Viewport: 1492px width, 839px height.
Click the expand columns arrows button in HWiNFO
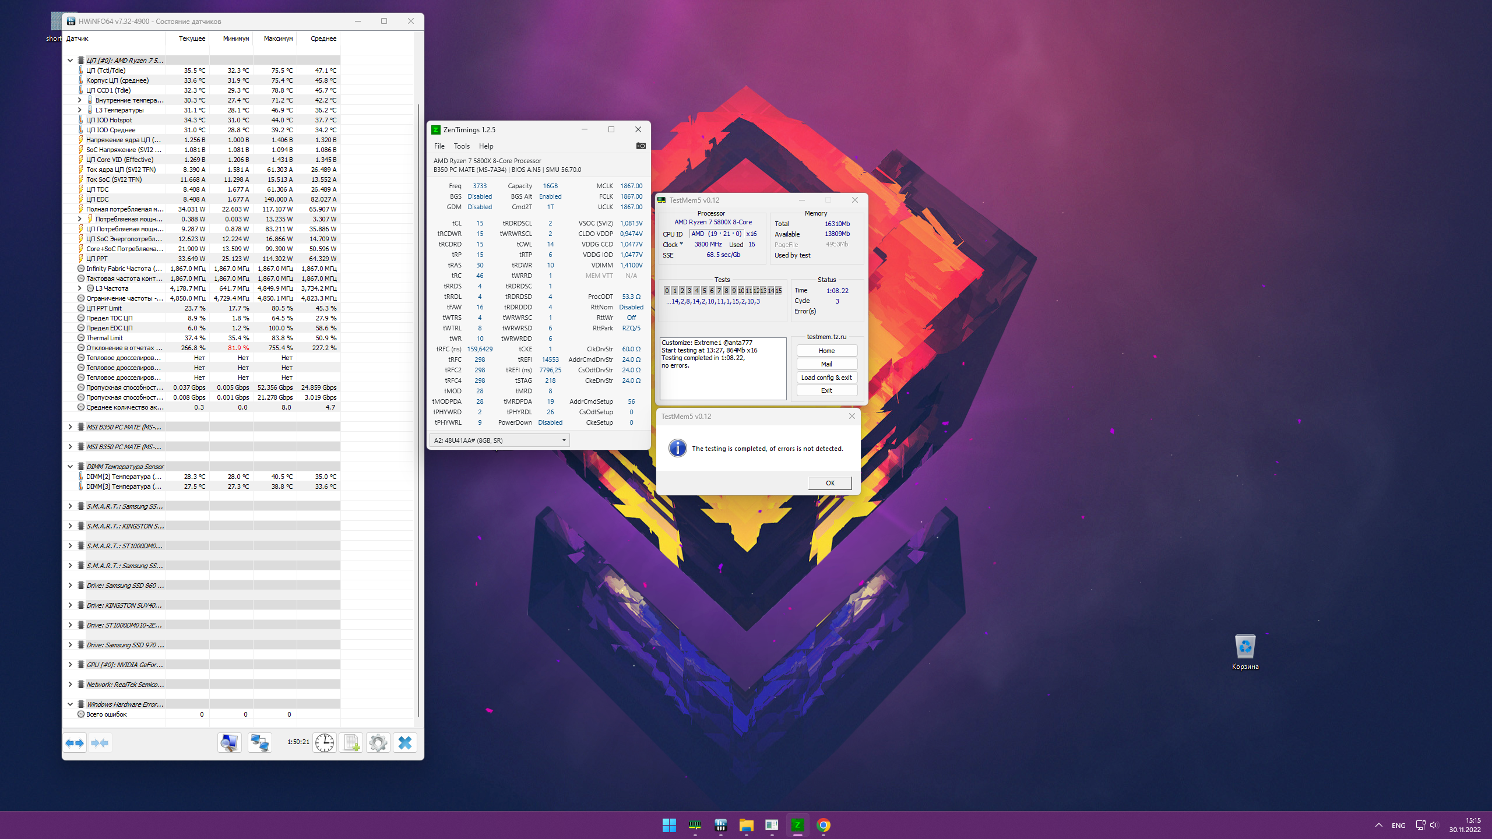(x=75, y=743)
